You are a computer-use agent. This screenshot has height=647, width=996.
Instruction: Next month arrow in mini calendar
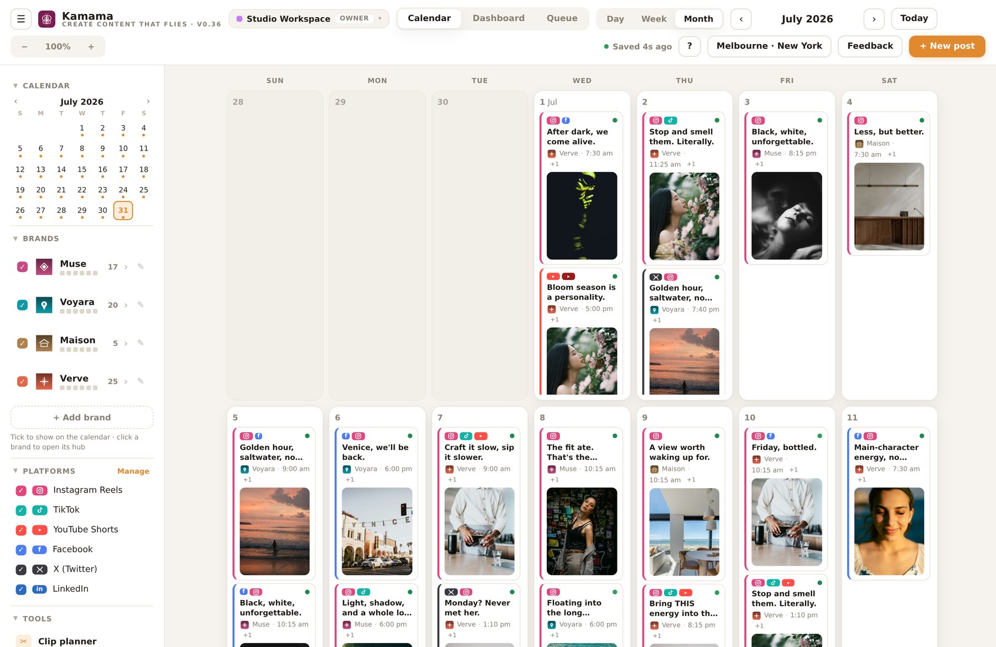pos(148,101)
